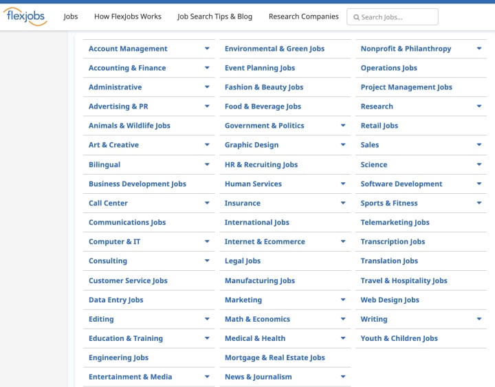Viewport: 495px width, 387px height.
Task: Expand the Account Management arrow
Action: [207, 49]
